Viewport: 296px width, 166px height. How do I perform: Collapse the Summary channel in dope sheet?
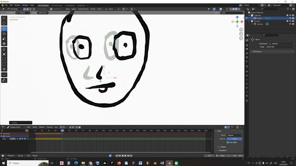click(1, 134)
